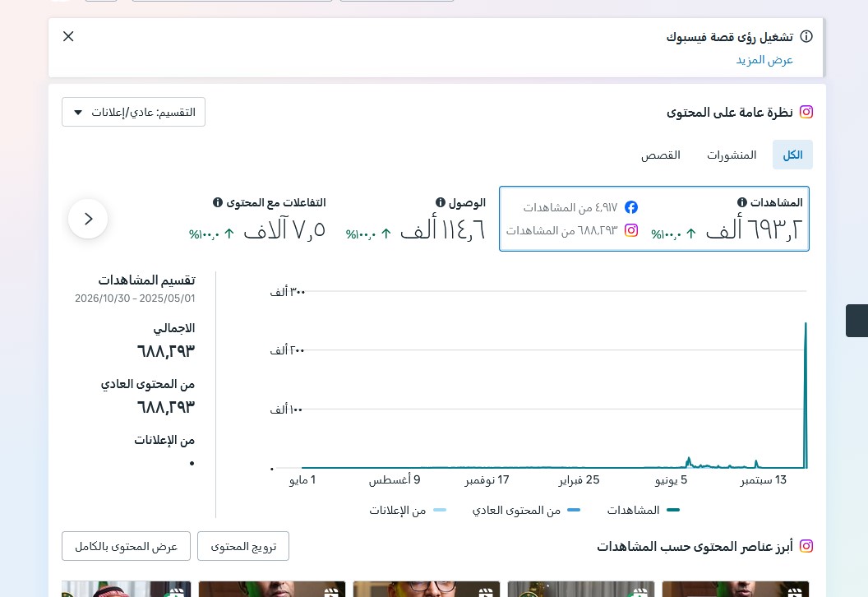Click the 1 مايو label on the chart axis
This screenshot has height=597, width=868.
tap(302, 479)
